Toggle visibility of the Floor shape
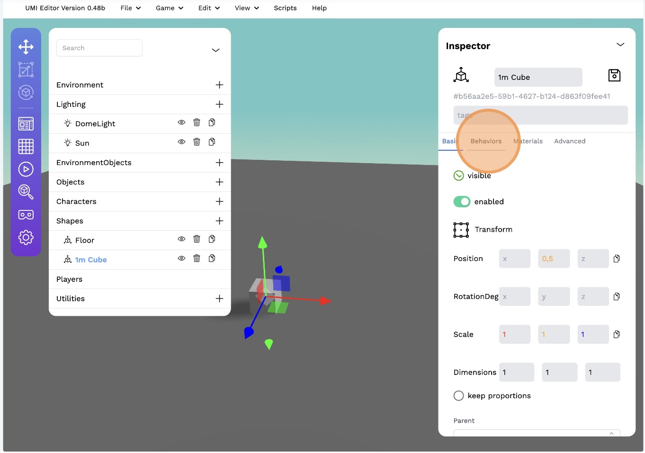645x453 pixels. click(x=181, y=239)
